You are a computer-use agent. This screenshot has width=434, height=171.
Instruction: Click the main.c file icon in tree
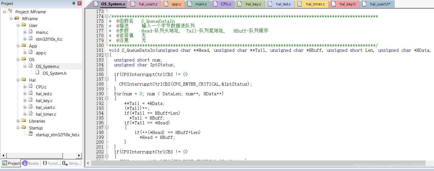30,32
